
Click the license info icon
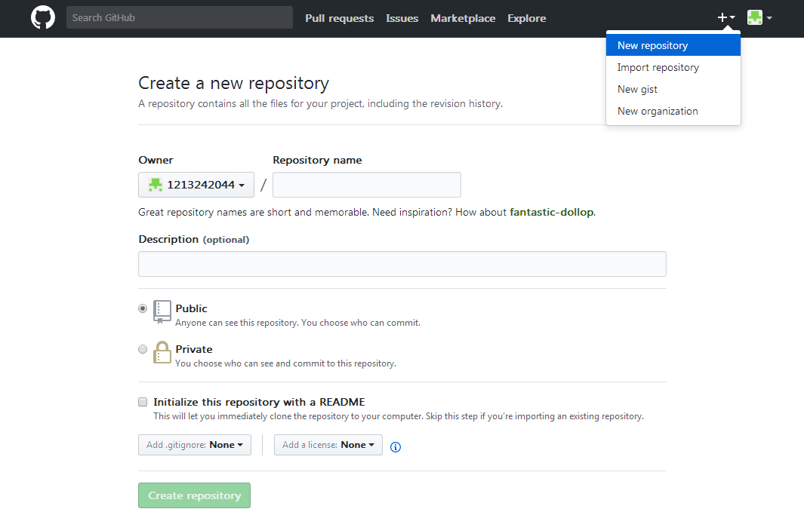[396, 447]
